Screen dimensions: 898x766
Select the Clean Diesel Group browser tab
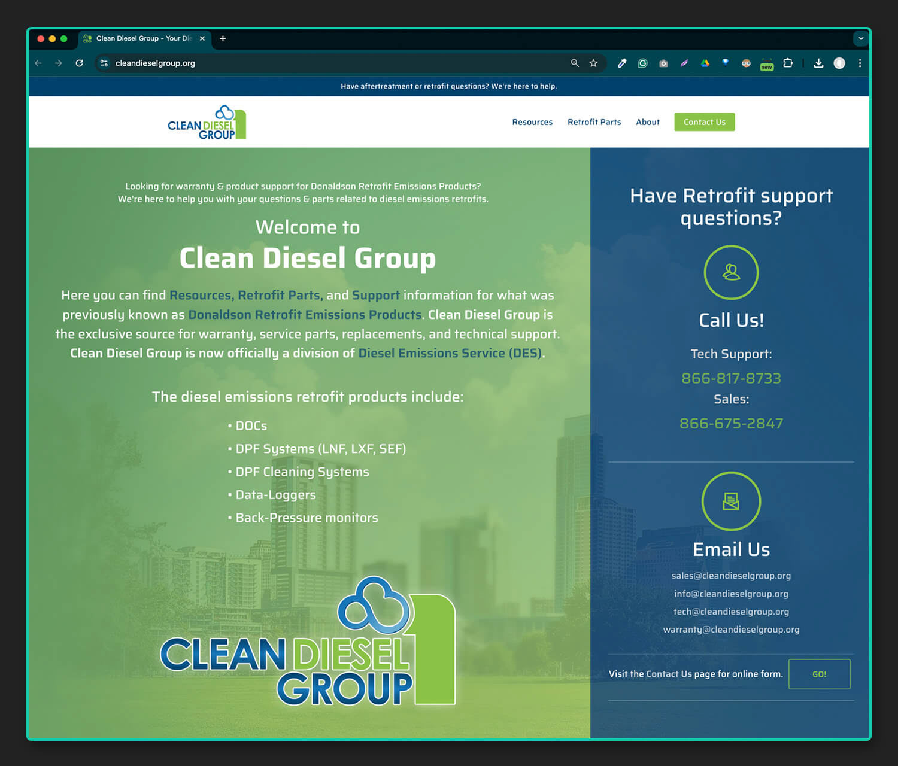tap(144, 38)
